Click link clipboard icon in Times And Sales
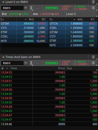Screen dimensions: 98x130 (x=31, y=63)
